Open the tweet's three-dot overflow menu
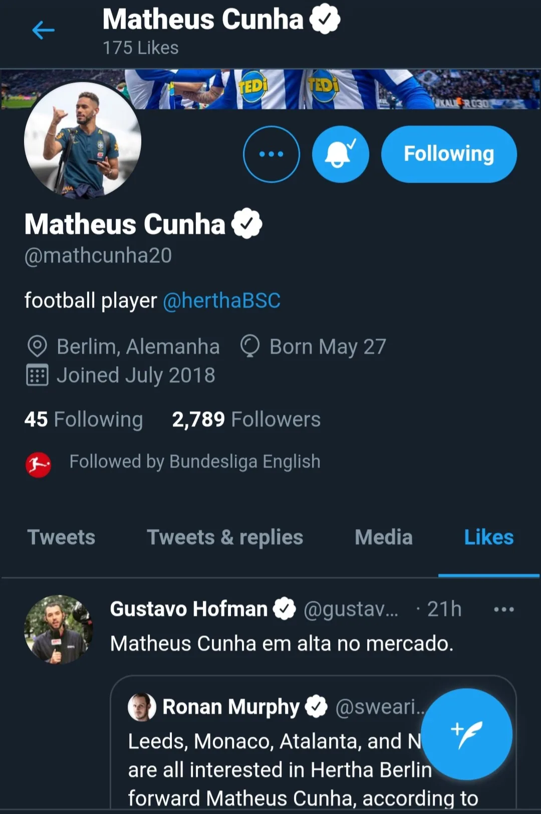Viewport: 541px width, 814px height. click(x=503, y=609)
